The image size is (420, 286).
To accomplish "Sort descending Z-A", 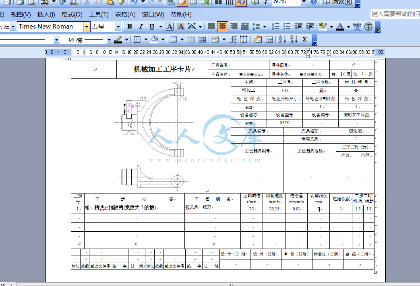I will click(x=294, y=39).
